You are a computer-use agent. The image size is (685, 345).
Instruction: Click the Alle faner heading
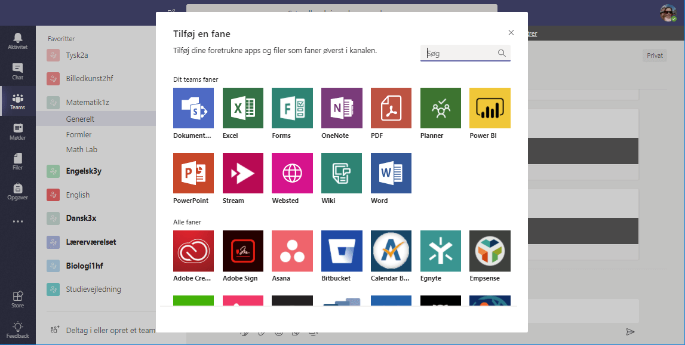(187, 222)
